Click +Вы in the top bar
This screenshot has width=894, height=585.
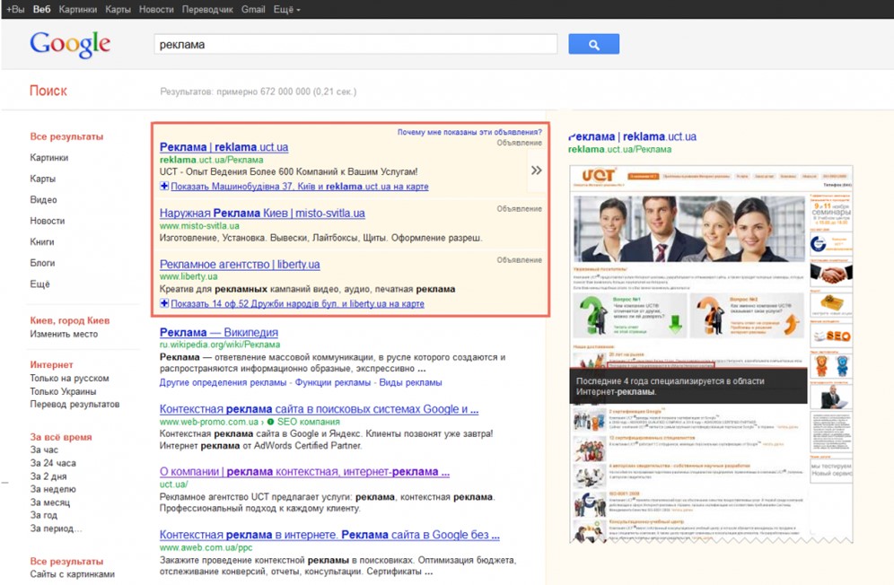pos(15,9)
